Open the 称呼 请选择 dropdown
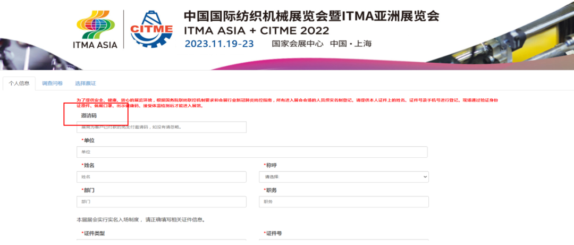 click(x=344, y=177)
